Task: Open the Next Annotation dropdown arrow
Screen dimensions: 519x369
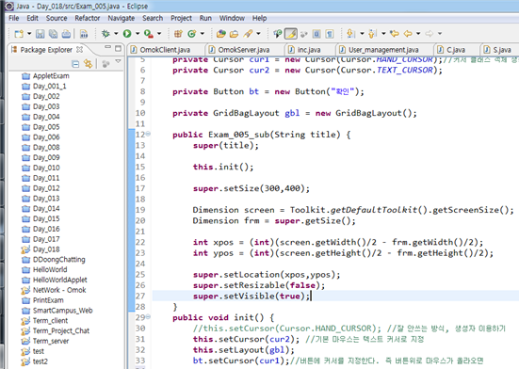Action: pos(362,33)
